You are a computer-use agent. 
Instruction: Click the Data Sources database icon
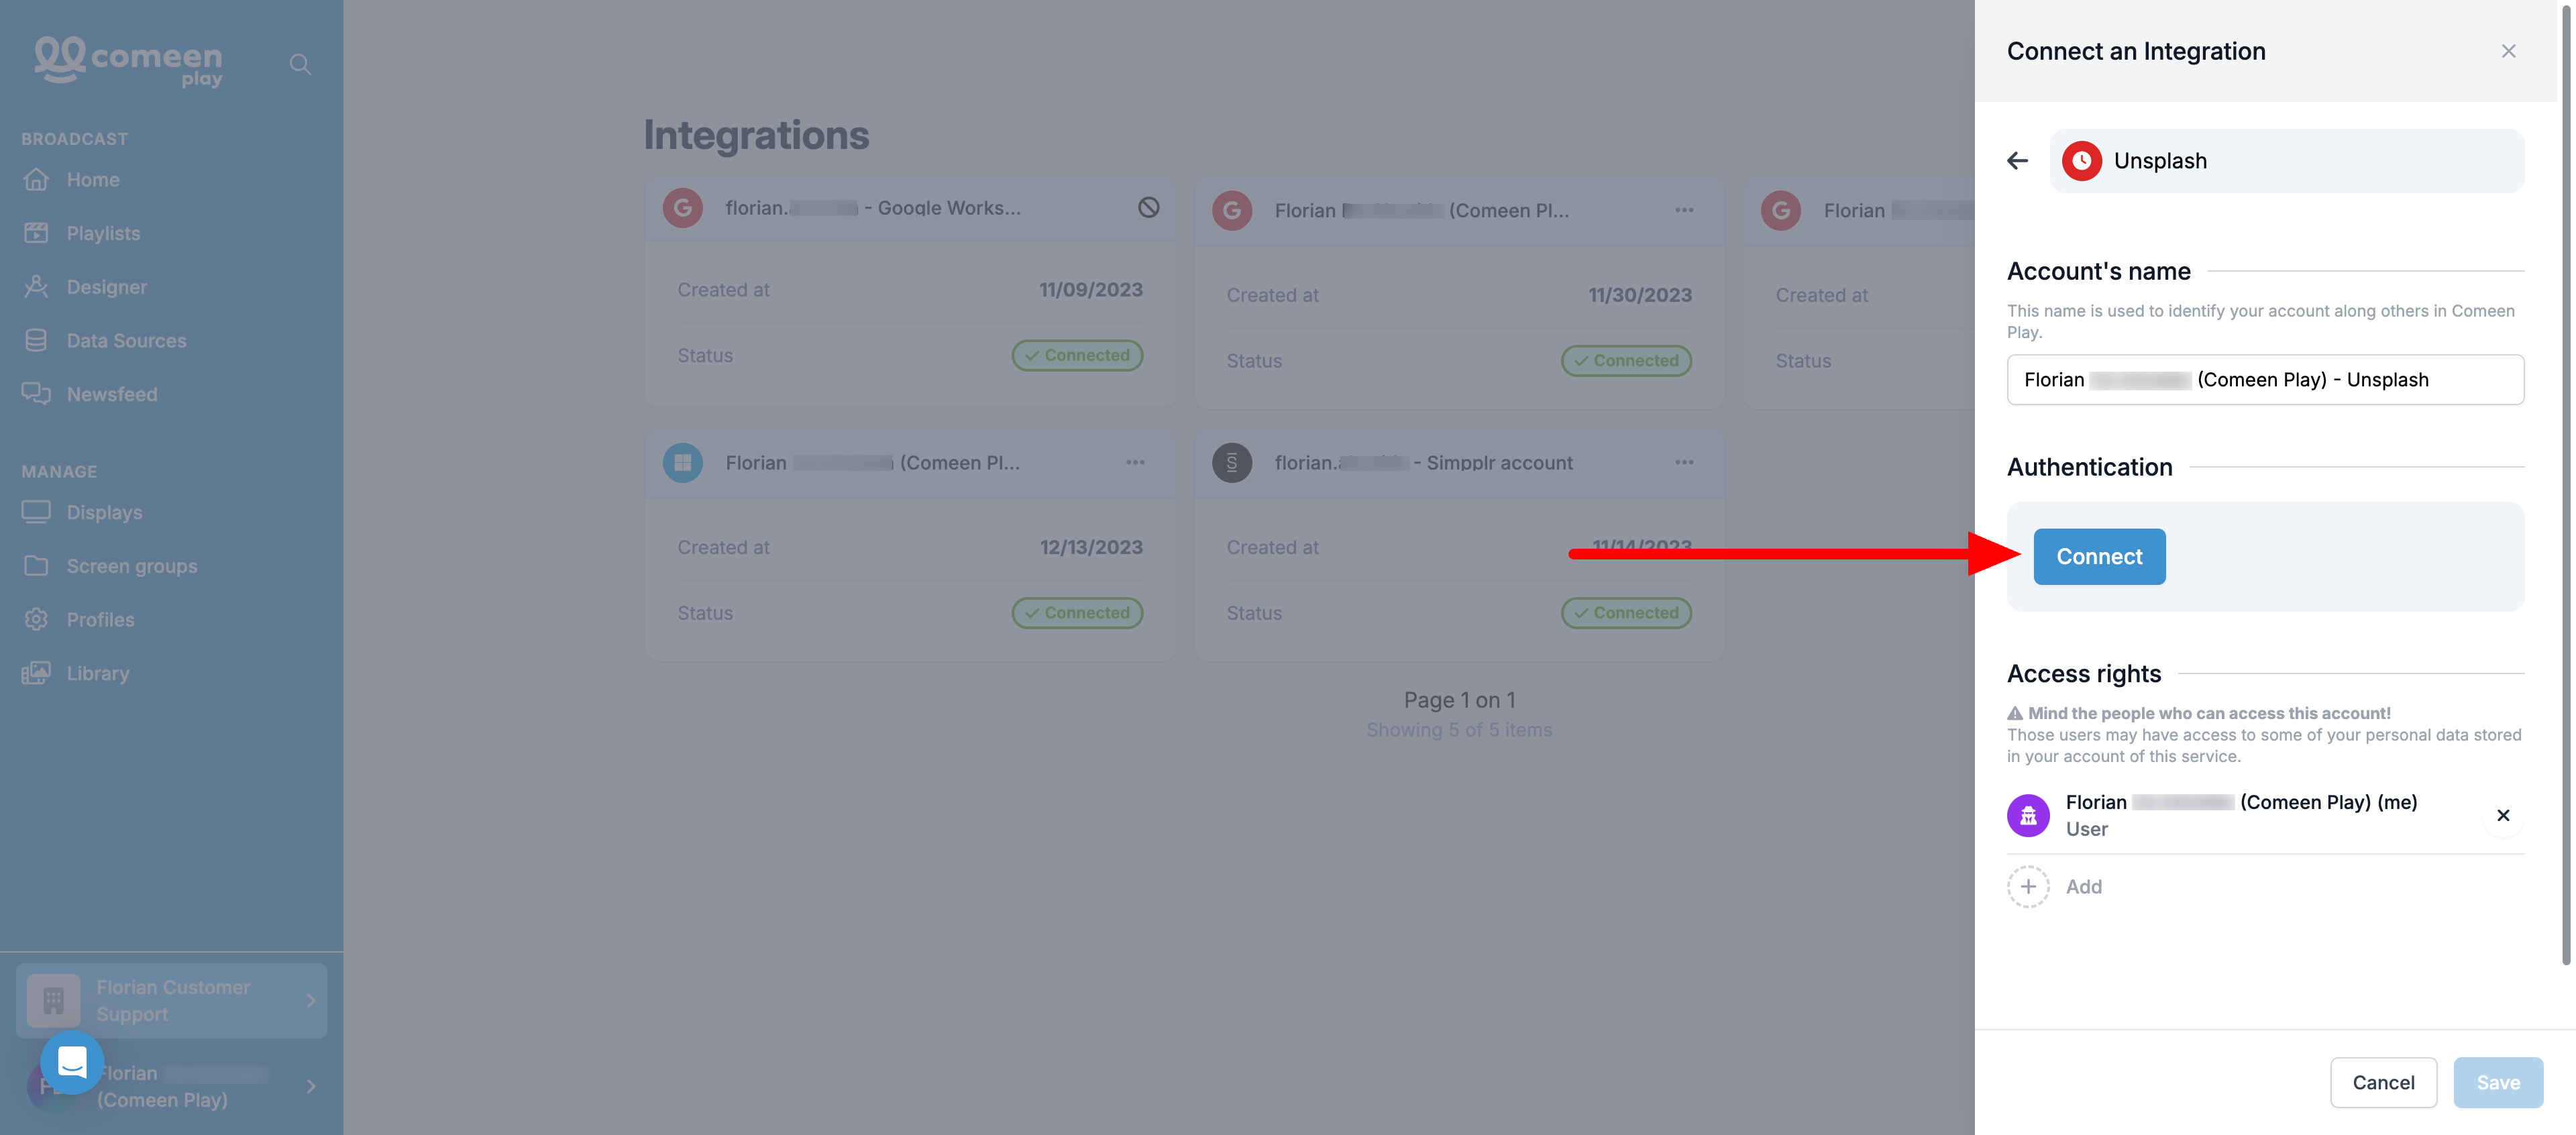pos(36,340)
